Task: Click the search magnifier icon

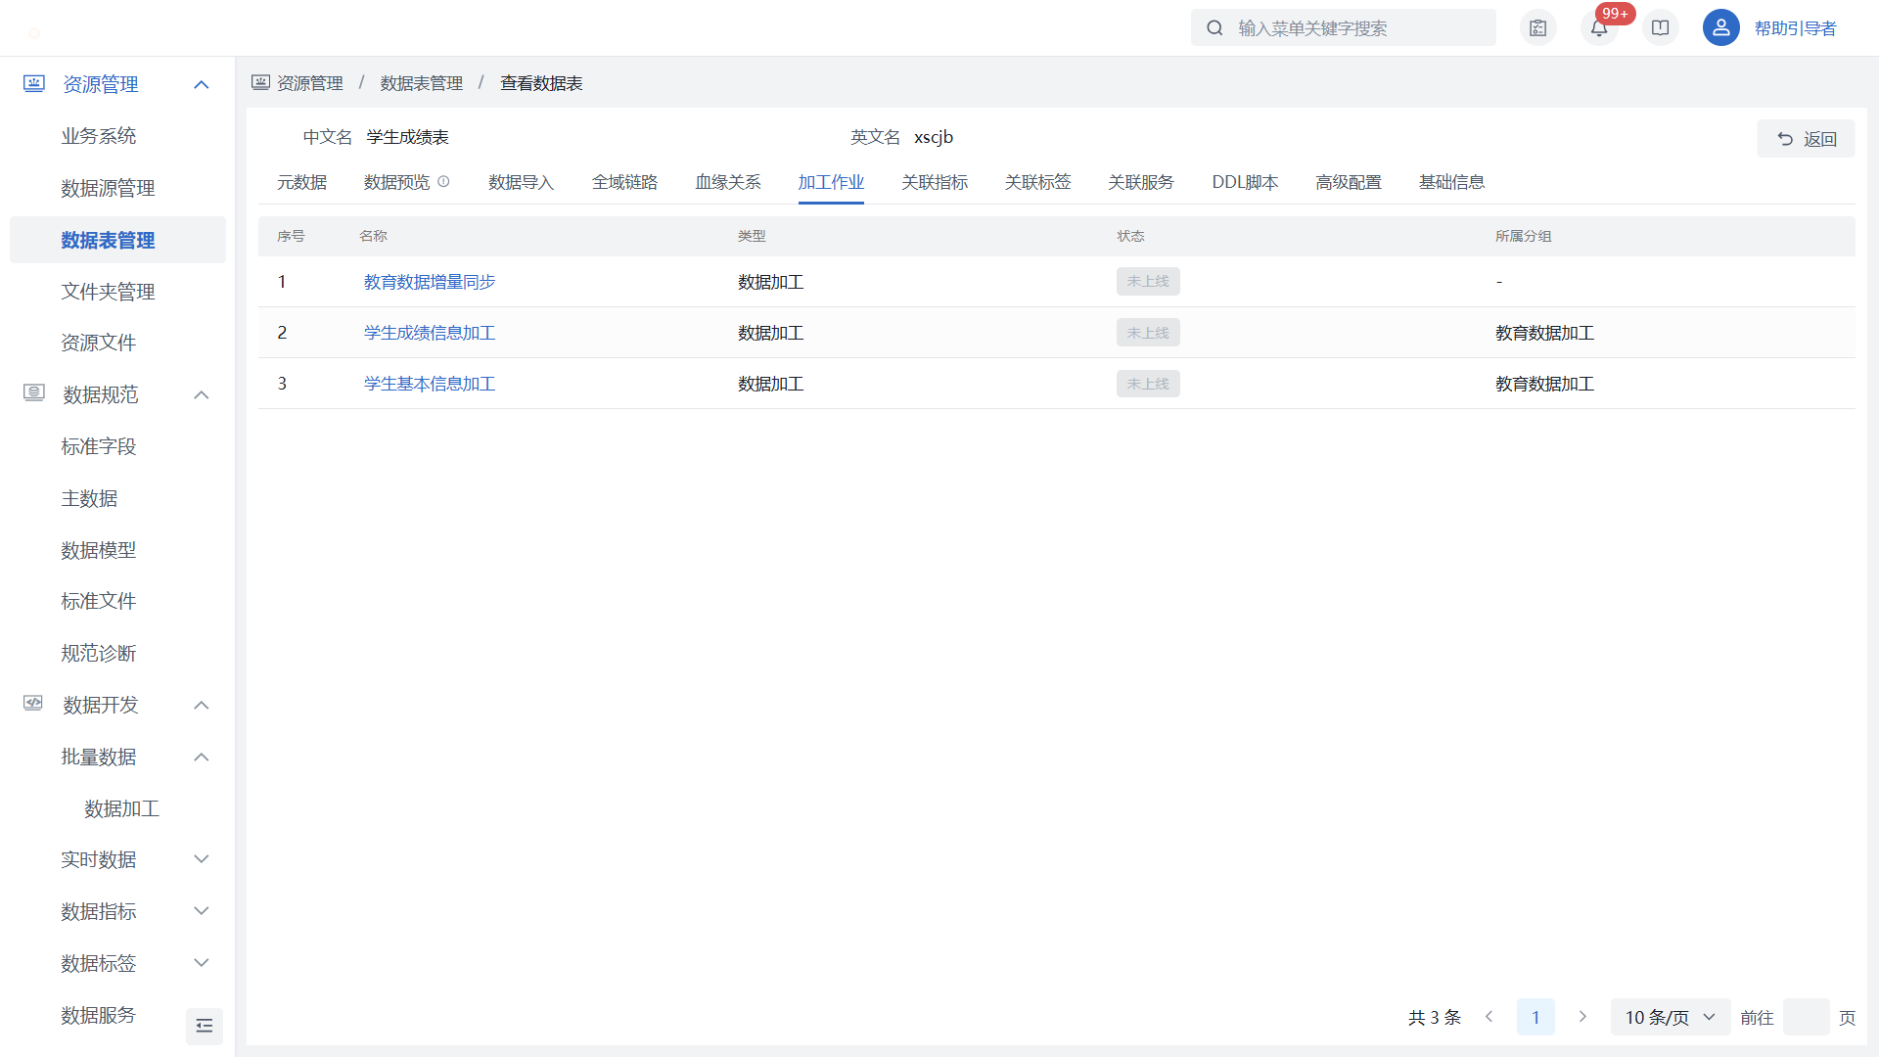Action: pyautogui.click(x=1214, y=28)
